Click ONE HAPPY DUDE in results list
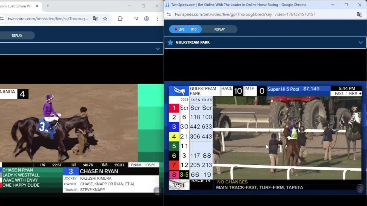 pyautogui.click(x=21, y=185)
